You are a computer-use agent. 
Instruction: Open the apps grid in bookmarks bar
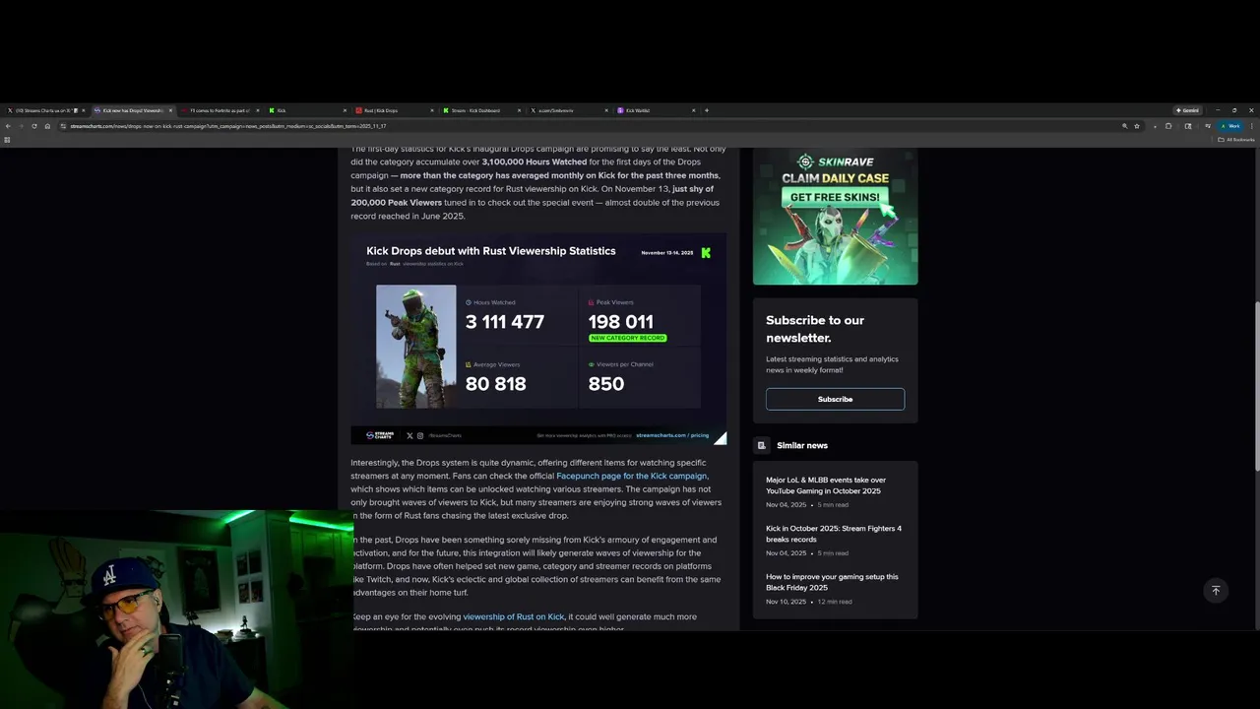[7, 140]
